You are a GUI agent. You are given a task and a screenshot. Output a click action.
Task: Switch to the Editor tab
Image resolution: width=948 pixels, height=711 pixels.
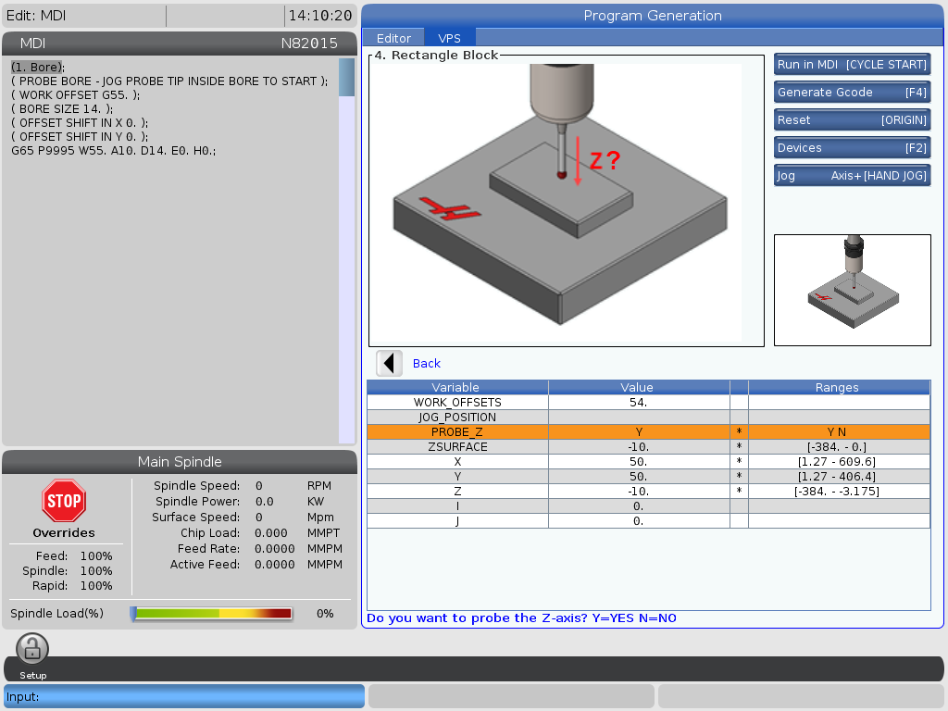pyautogui.click(x=393, y=38)
